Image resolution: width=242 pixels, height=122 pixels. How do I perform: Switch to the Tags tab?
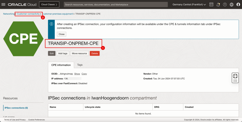pyautogui.click(x=80, y=65)
